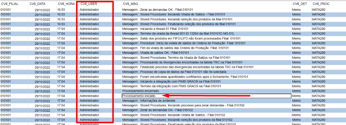346x125 pixels.
Task: Select the 'Processamento iniciado.' message cell
Action: pyautogui.click(x=206, y=96)
